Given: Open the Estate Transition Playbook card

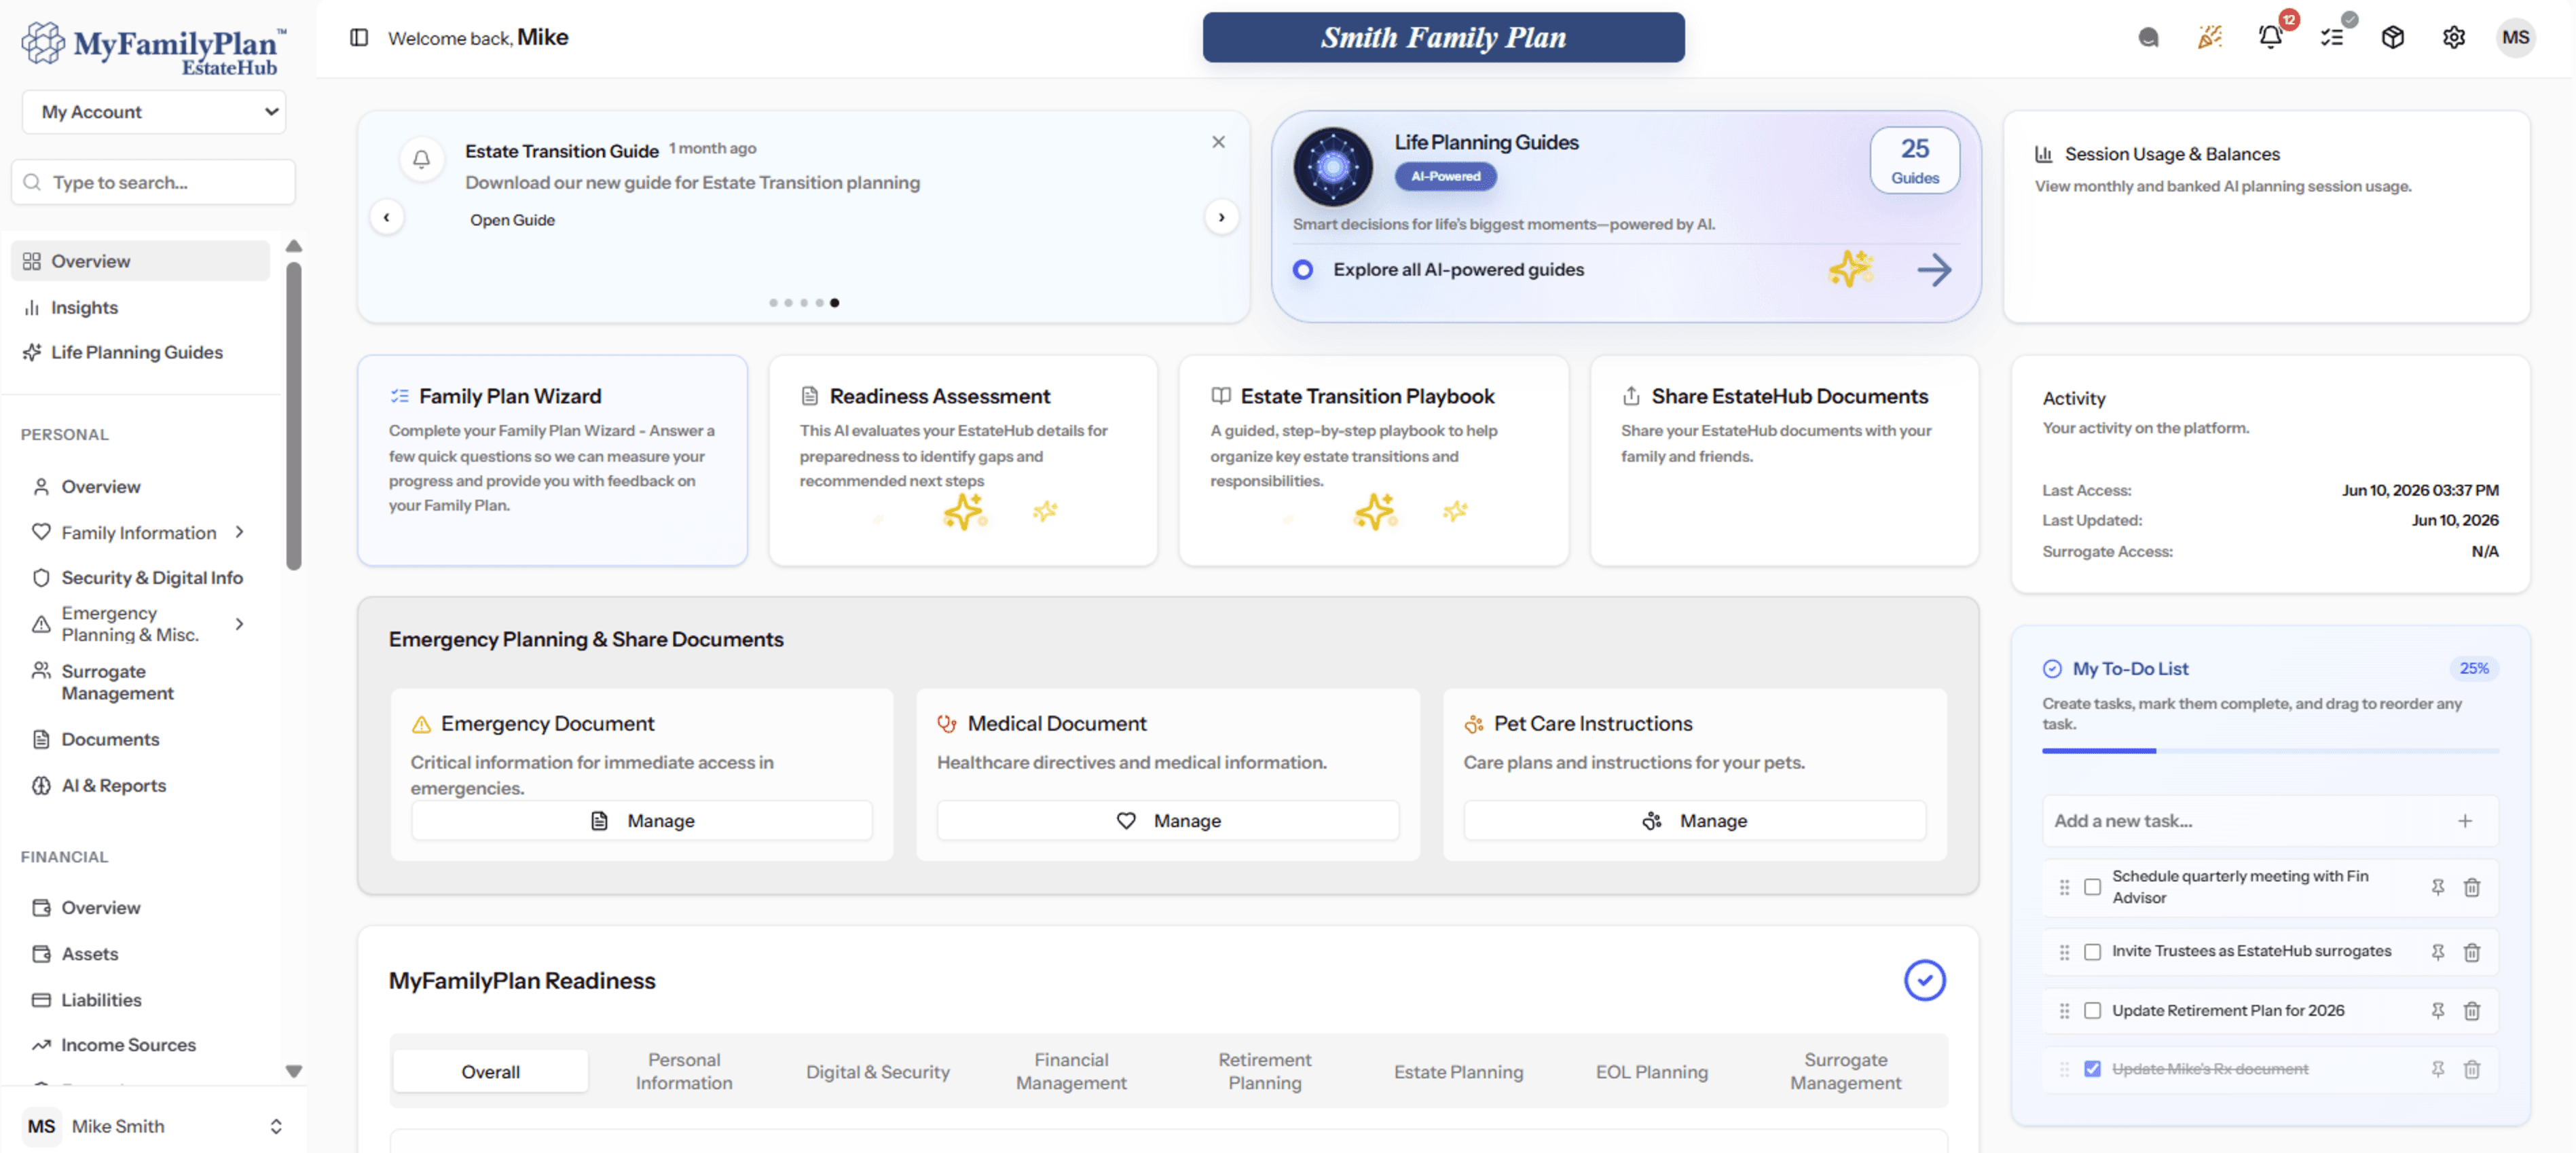Looking at the screenshot, I should [x=1373, y=460].
